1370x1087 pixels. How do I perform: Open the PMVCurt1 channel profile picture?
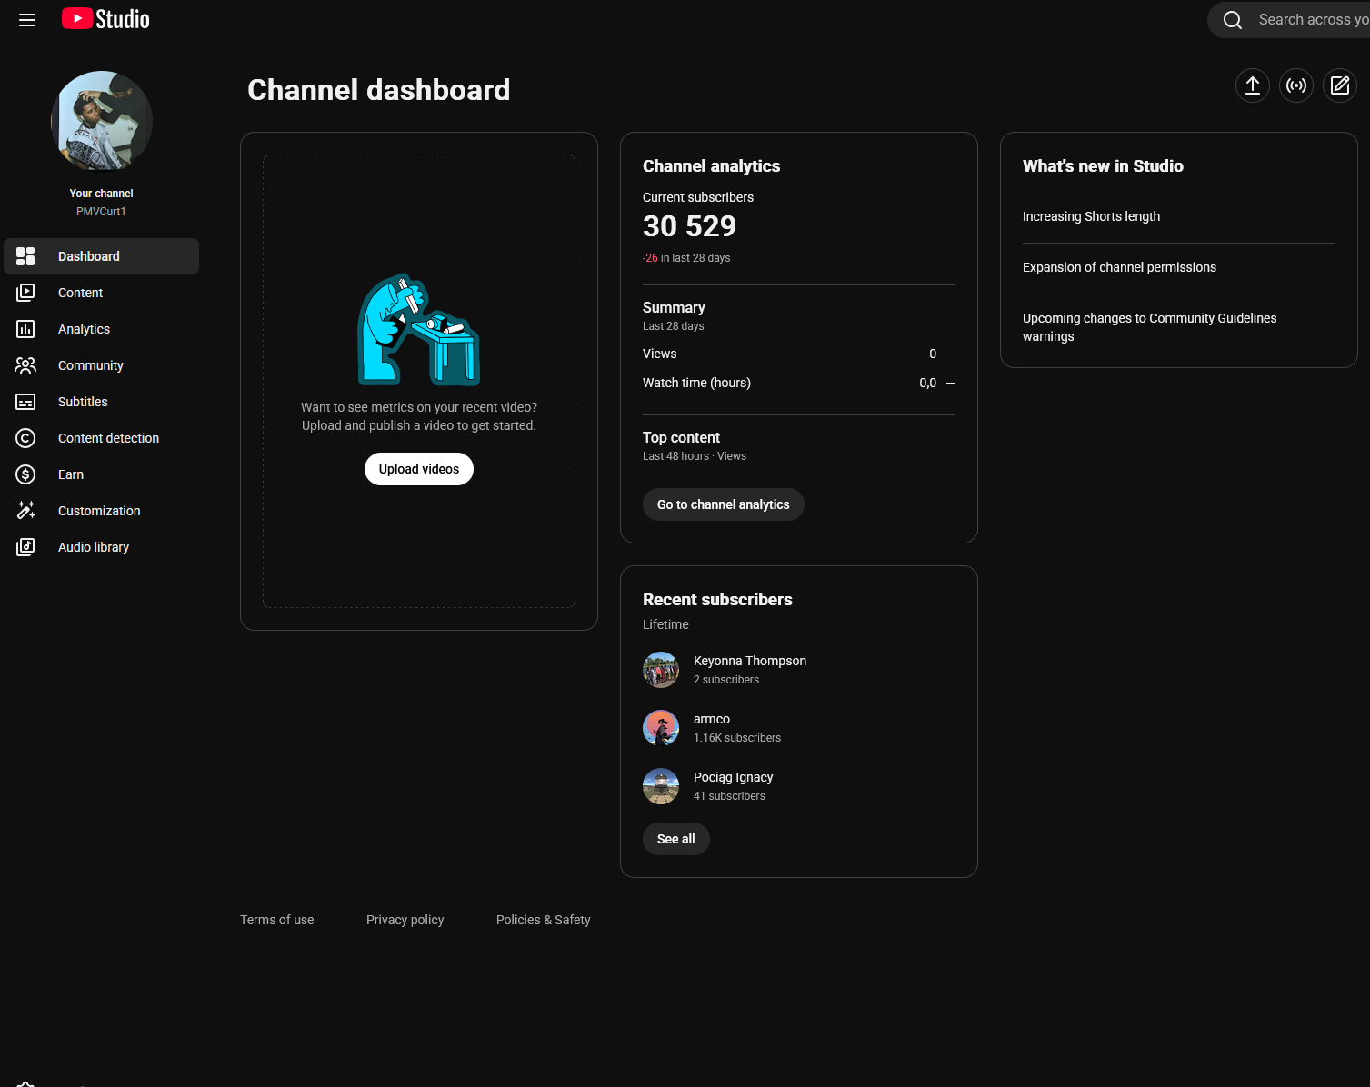click(102, 122)
